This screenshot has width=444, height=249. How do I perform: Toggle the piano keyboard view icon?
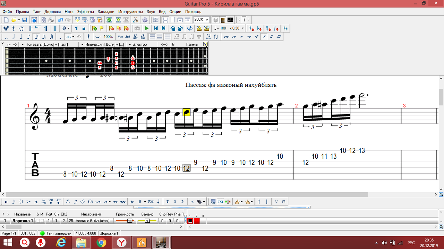[230, 20]
